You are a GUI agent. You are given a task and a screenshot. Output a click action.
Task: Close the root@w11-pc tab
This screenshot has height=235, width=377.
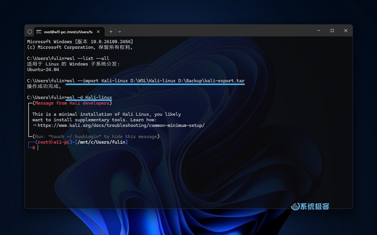point(98,32)
